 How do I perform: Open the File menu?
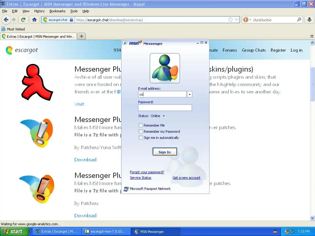5,11
